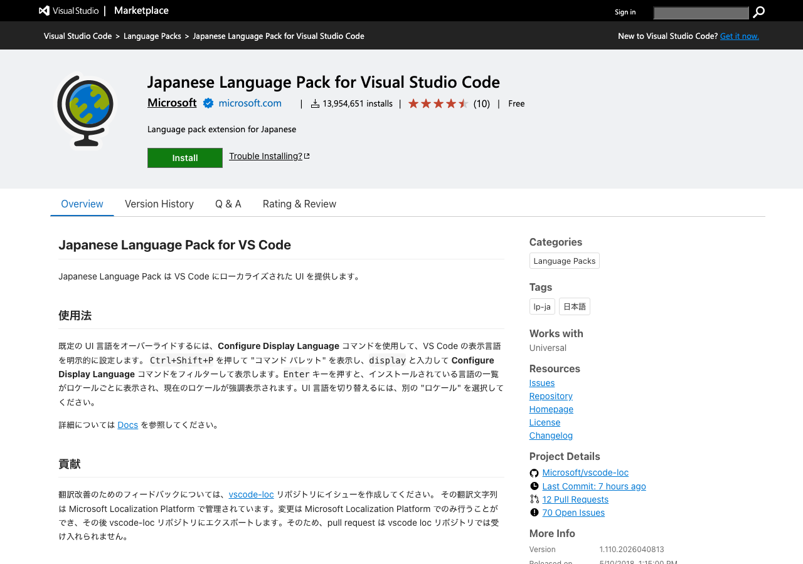
Task: Open the Q & A tab
Action: (x=228, y=204)
